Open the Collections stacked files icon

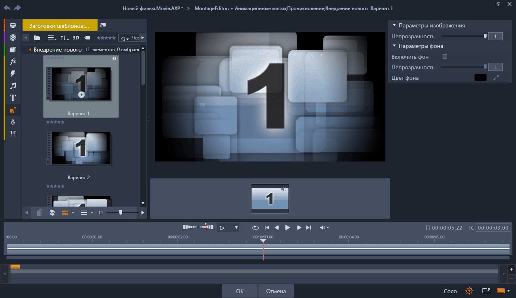coord(13,50)
